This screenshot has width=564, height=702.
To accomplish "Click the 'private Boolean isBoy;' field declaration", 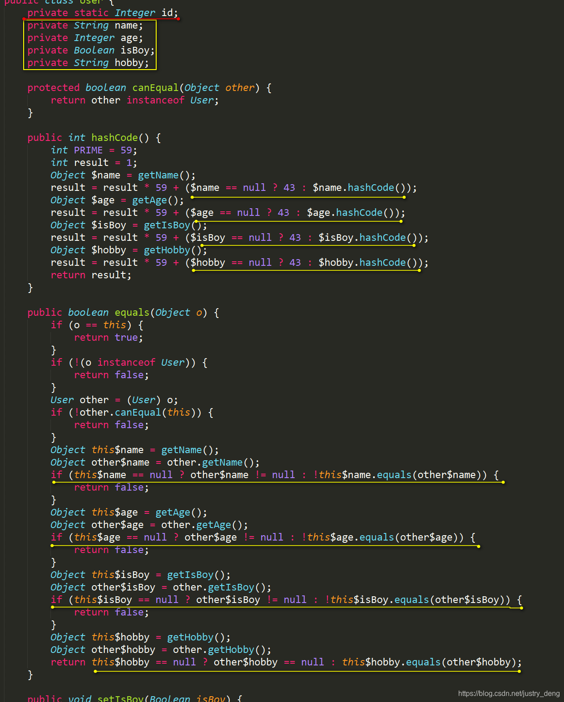I will click(x=91, y=50).
